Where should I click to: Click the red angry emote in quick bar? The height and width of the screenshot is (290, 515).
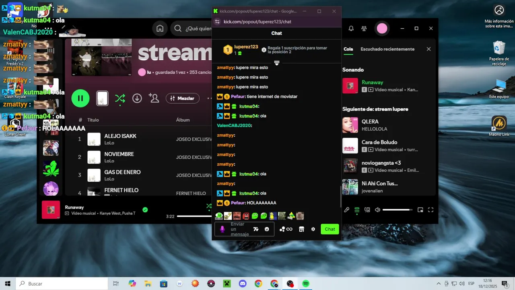pyautogui.click(x=246, y=216)
